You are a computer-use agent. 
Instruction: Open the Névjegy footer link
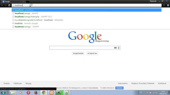point(28,83)
